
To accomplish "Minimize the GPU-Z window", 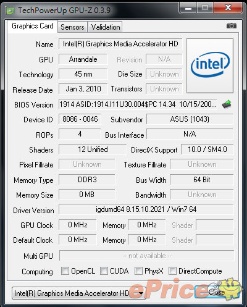I will tap(188, 8).
